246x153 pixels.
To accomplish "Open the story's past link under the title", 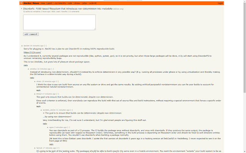I will pyautogui.click(x=58, y=11).
